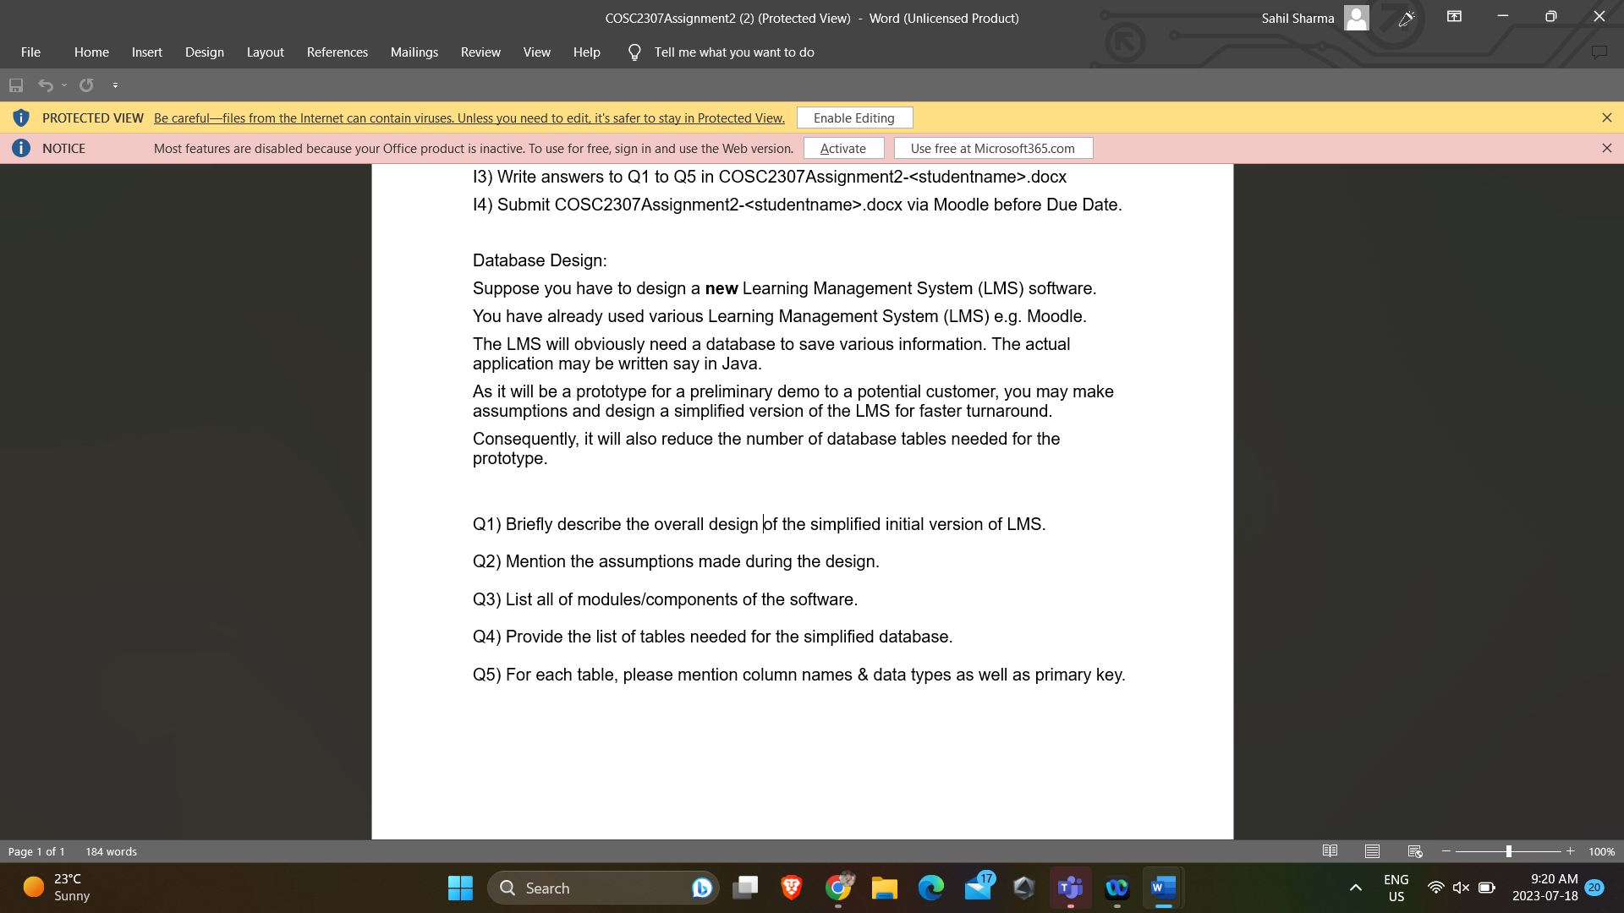
Task: Click the Activate button in the notice bar
Action: point(843,148)
